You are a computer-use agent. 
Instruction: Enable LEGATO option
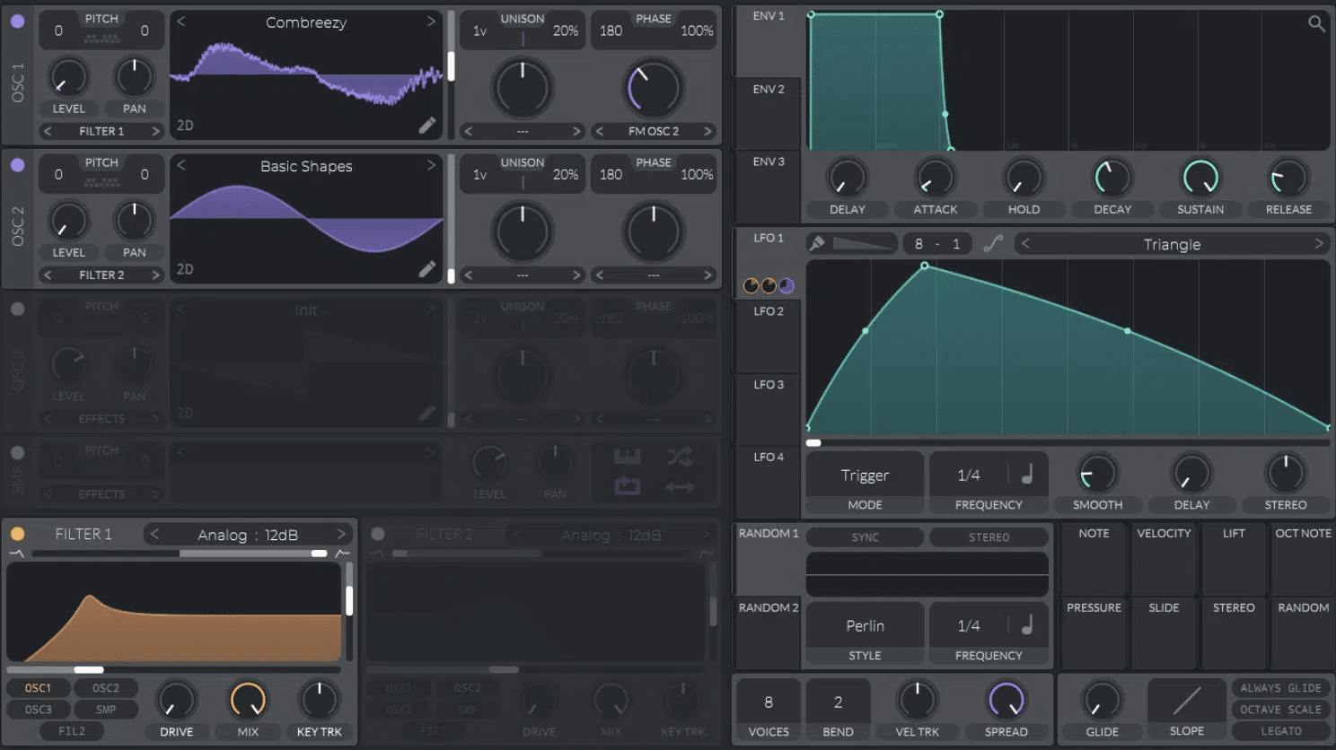(1280, 731)
